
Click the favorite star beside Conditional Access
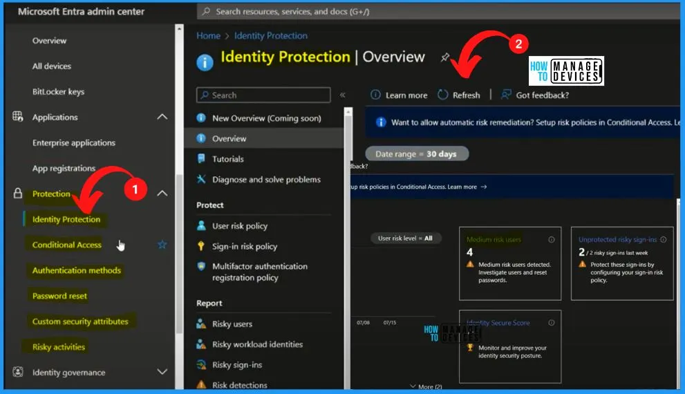[162, 245]
